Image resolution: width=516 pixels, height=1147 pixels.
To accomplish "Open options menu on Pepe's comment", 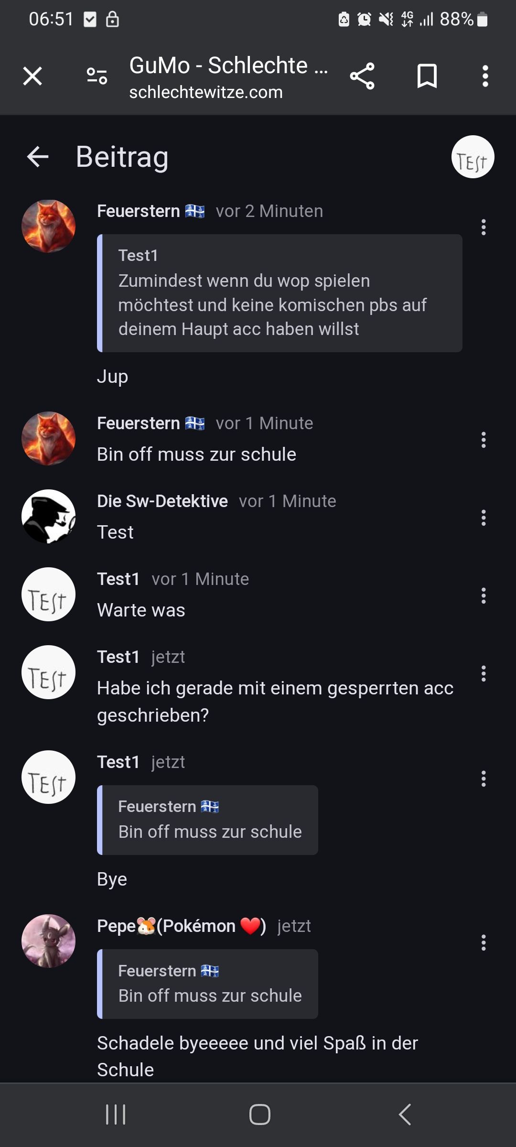I will point(484,942).
